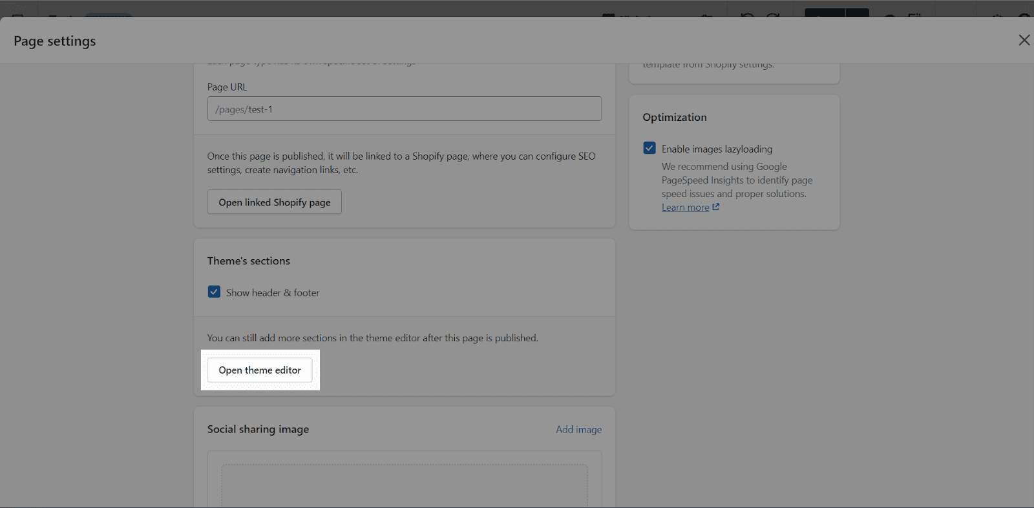The width and height of the screenshot is (1034, 508).
Task: Click the Social sharing image heading
Action: [258, 429]
